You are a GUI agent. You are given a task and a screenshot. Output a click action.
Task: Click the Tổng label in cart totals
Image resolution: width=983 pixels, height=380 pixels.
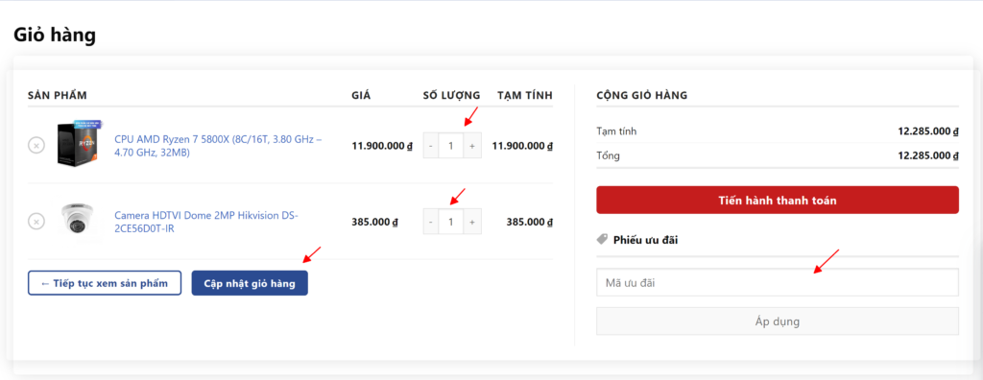tap(608, 154)
